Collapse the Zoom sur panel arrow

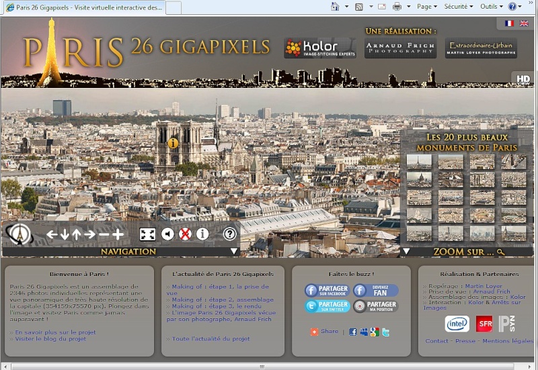pos(406,251)
